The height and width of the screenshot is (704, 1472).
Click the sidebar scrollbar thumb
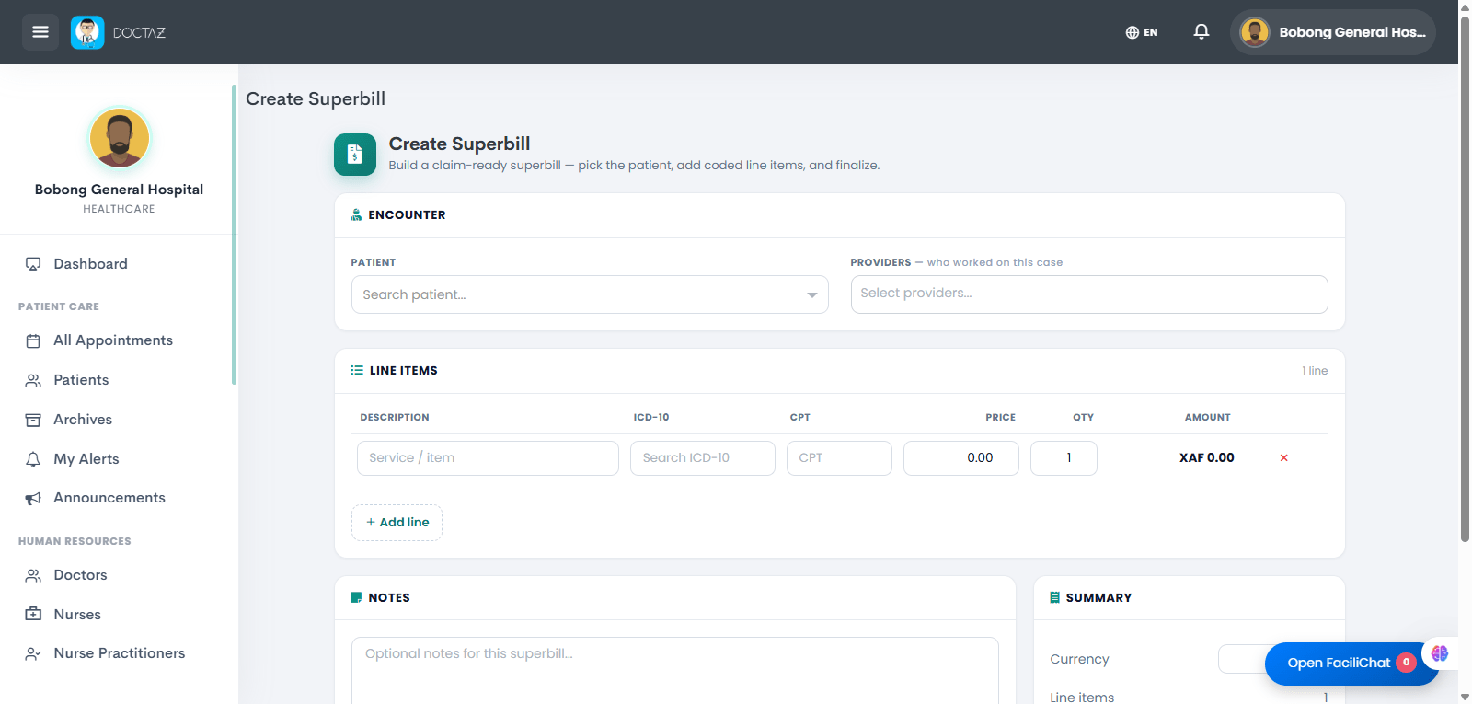click(234, 235)
